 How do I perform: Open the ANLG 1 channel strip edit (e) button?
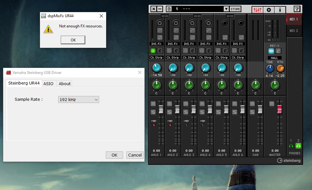click(x=160, y=51)
